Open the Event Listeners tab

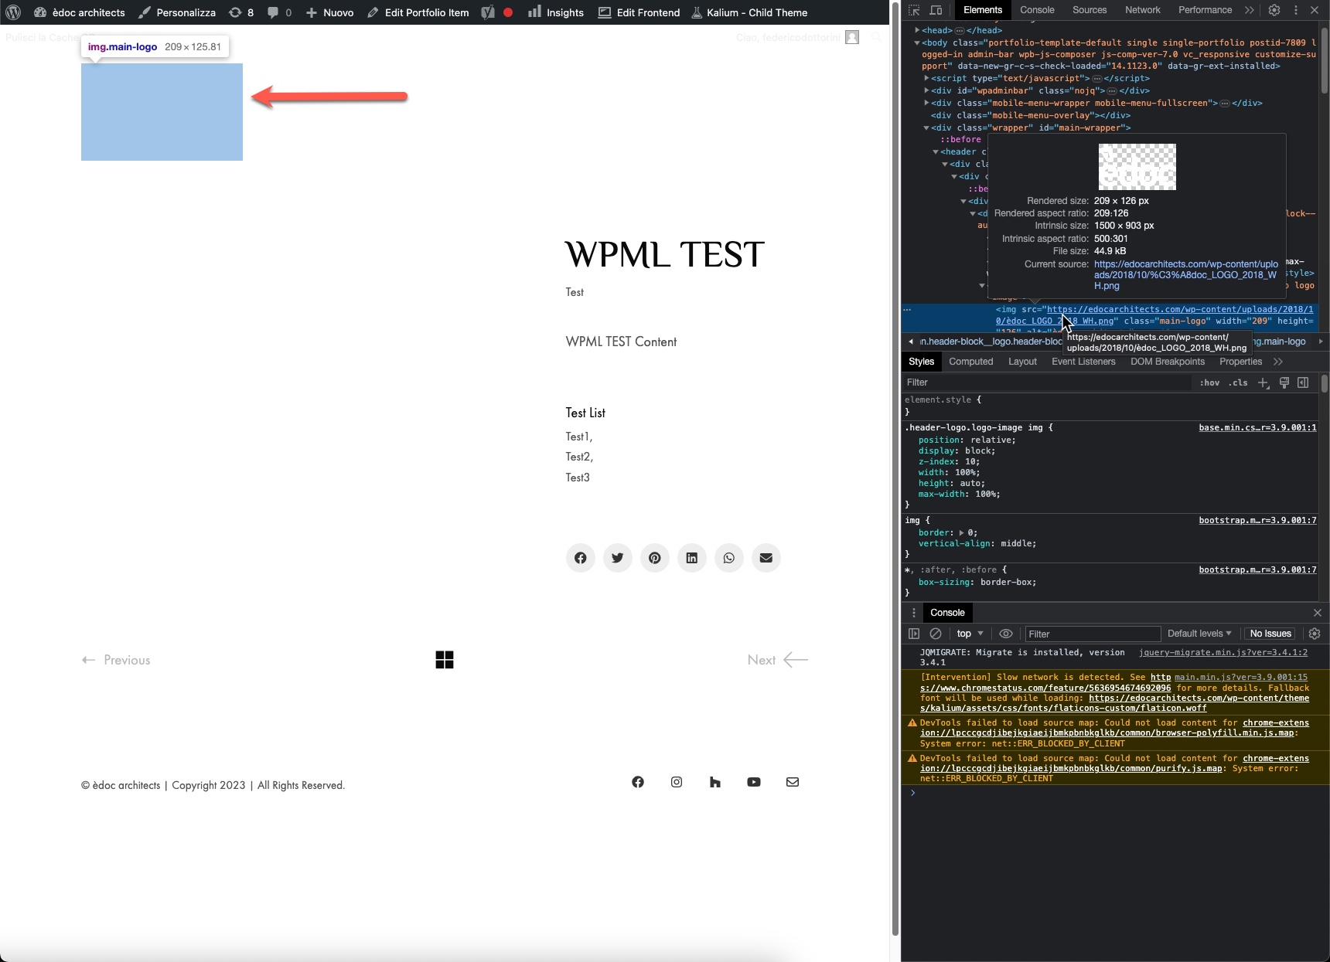point(1083,362)
